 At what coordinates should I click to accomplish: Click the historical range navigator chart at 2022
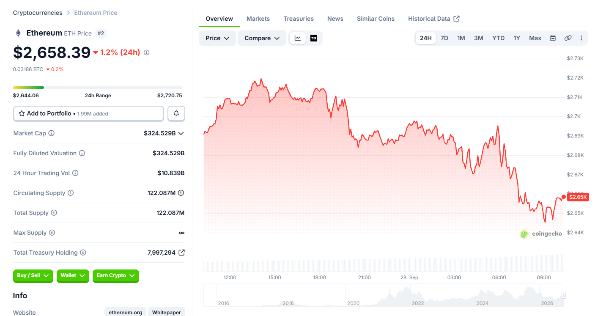418,295
